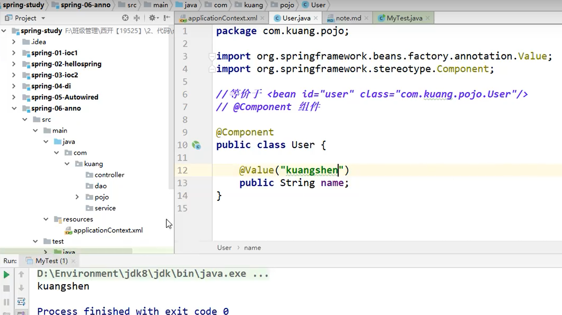Rerun MyTest with the green play icon
562x315 pixels.
click(x=6, y=274)
